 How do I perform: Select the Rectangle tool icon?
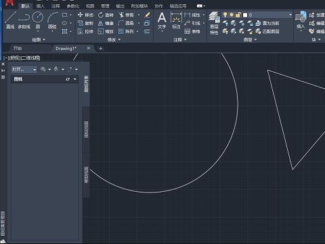(x=64, y=15)
